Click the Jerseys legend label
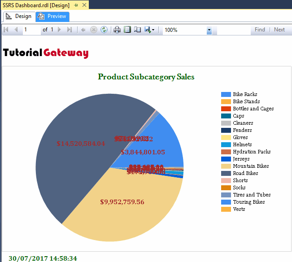292x262 pixels. tap(241, 159)
